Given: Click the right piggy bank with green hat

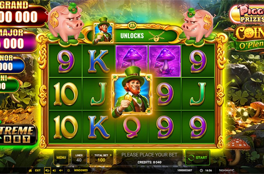Looking at the screenshot, I should (x=198, y=25).
